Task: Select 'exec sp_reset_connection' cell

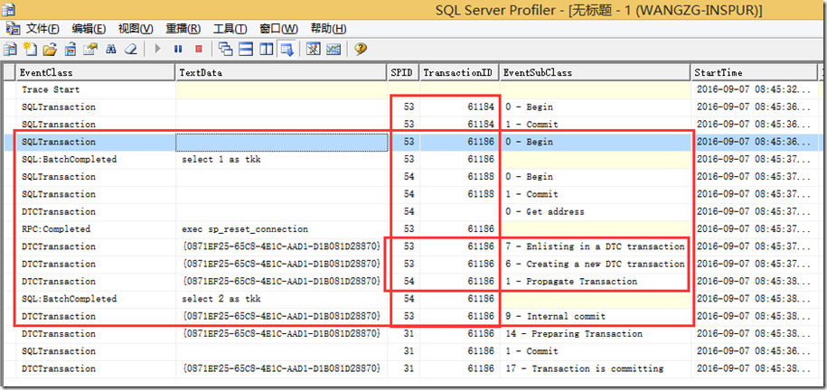Action: point(282,229)
